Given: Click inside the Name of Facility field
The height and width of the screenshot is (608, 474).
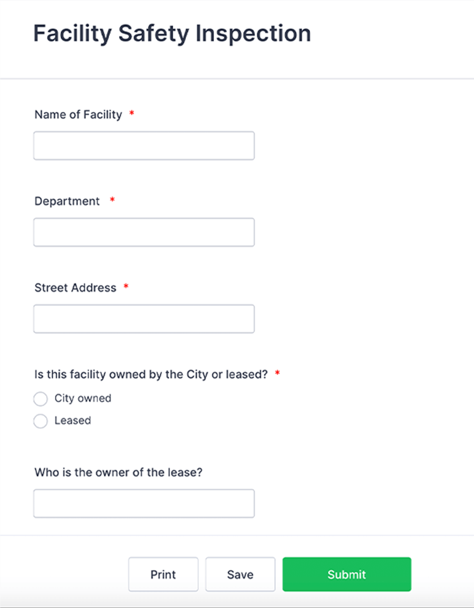Looking at the screenshot, I should tap(144, 145).
